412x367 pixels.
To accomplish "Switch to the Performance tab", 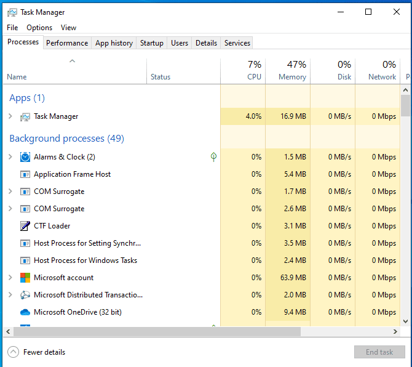I will click(67, 43).
